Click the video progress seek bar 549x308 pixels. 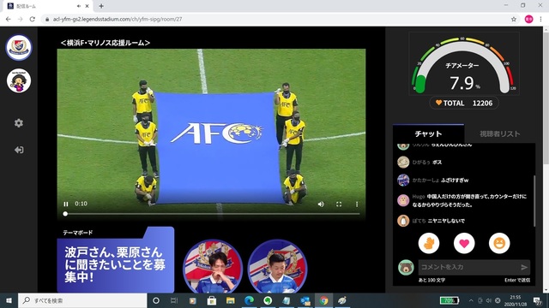point(212,214)
